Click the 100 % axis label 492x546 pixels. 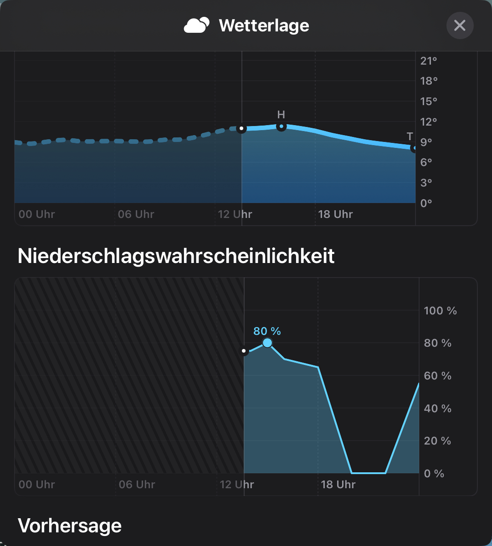tap(440, 311)
